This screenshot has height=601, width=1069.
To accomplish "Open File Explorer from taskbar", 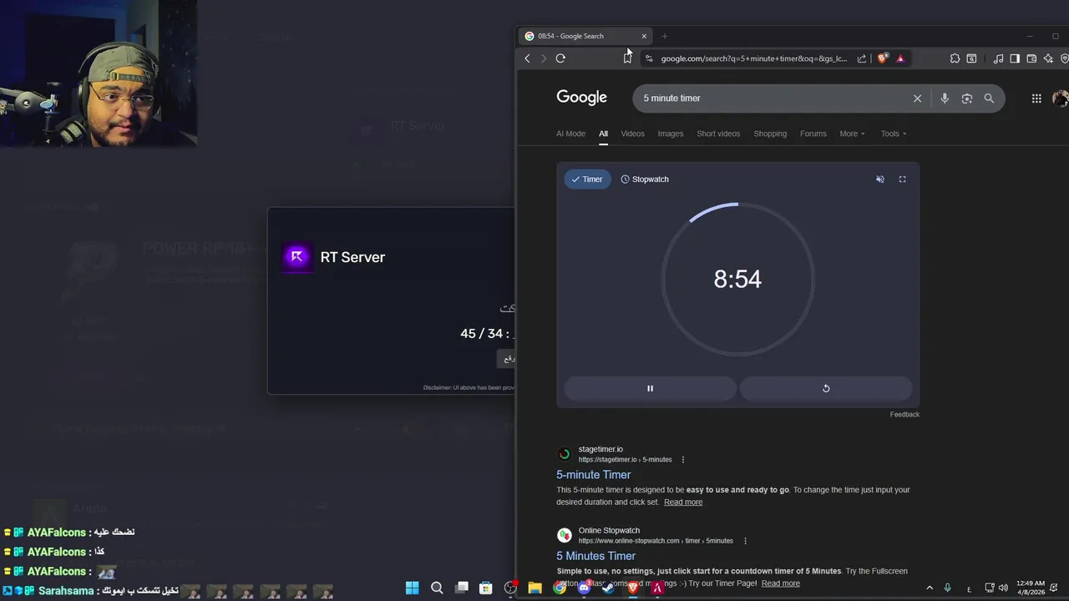I will click(x=534, y=588).
